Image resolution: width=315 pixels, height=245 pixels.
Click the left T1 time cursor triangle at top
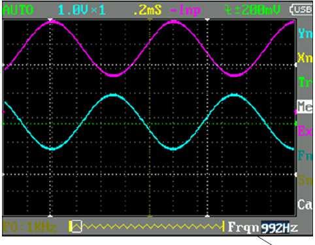tap(50, 20)
